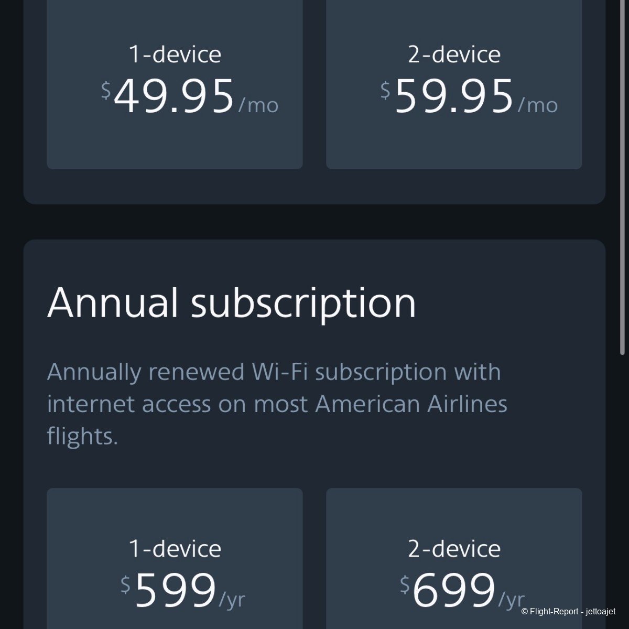The height and width of the screenshot is (629, 629).
Task: Click the vertical scrollbar thumb on the right edge
Action: click(622, 177)
